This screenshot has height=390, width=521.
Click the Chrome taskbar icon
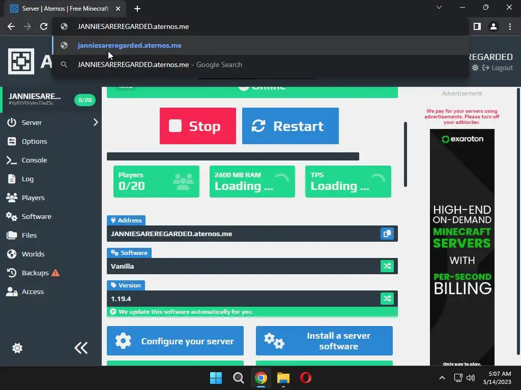[x=261, y=378]
